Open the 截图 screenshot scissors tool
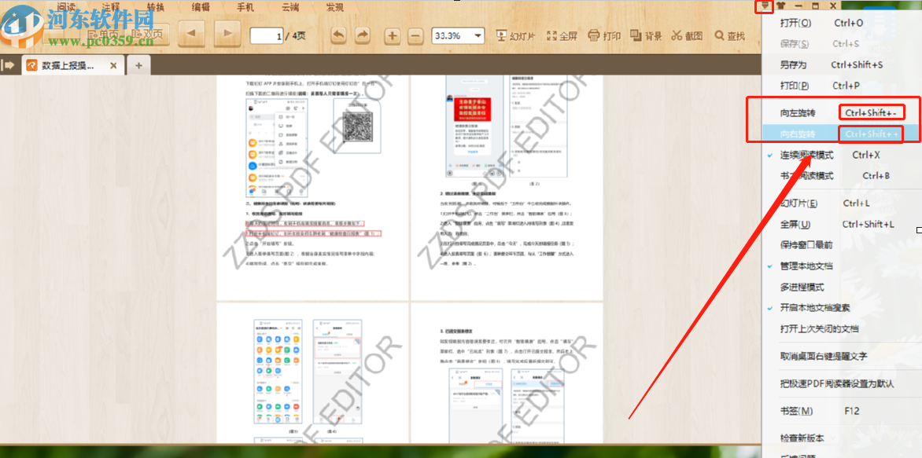 687,35
